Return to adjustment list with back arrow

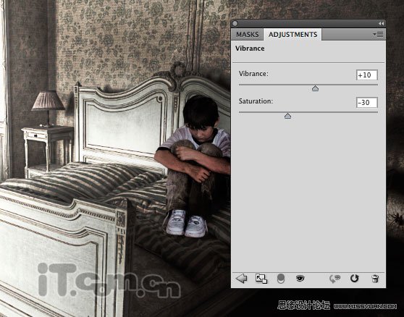(241, 279)
